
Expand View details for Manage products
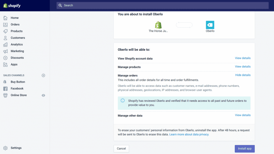tap(243, 66)
